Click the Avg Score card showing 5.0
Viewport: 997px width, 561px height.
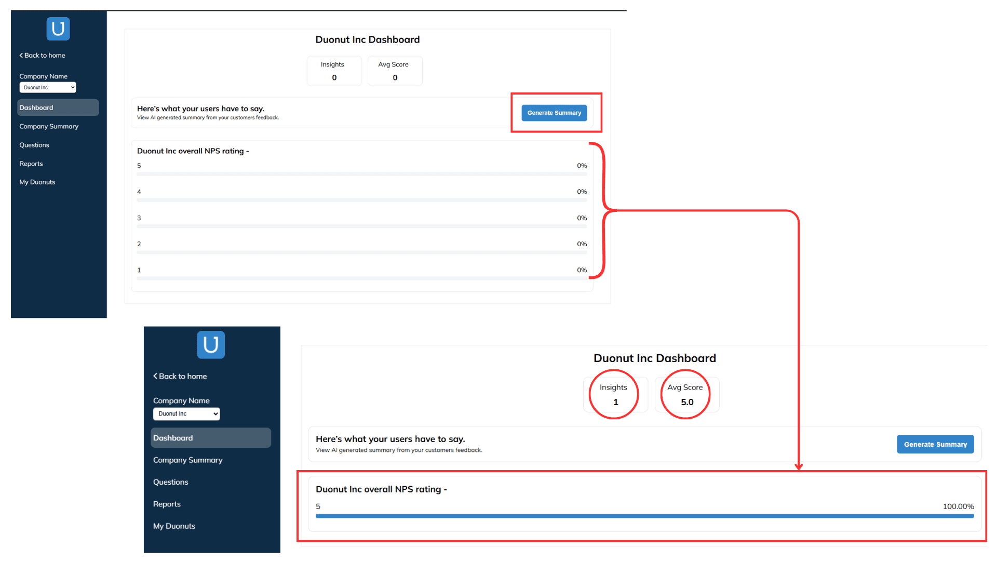686,395
